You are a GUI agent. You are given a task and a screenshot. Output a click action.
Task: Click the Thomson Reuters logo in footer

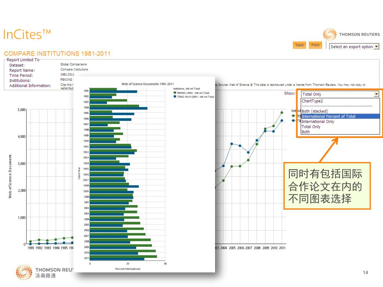click(44, 272)
